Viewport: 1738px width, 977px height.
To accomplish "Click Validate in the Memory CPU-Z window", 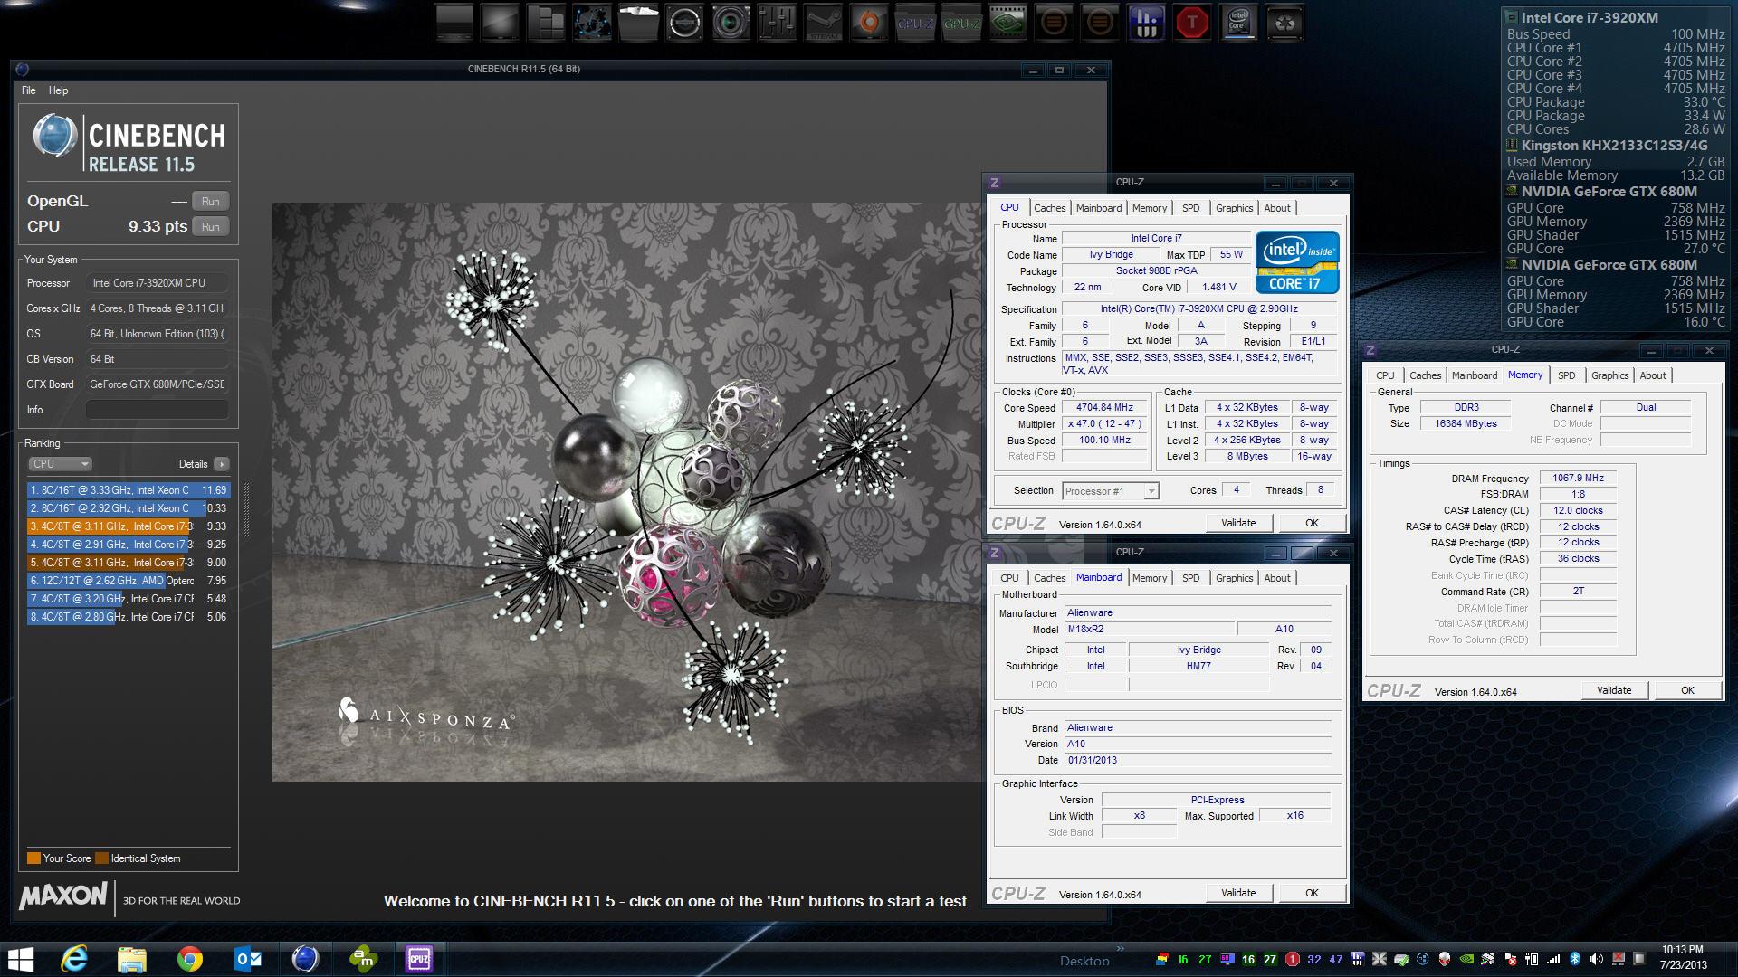I will point(1614,690).
